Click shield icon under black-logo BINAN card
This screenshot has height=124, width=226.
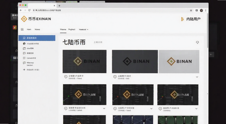point(115,77)
